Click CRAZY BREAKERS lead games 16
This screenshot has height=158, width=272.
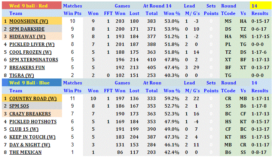[196, 114]
